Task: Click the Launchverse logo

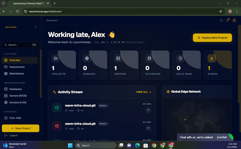Action: click(11, 27)
